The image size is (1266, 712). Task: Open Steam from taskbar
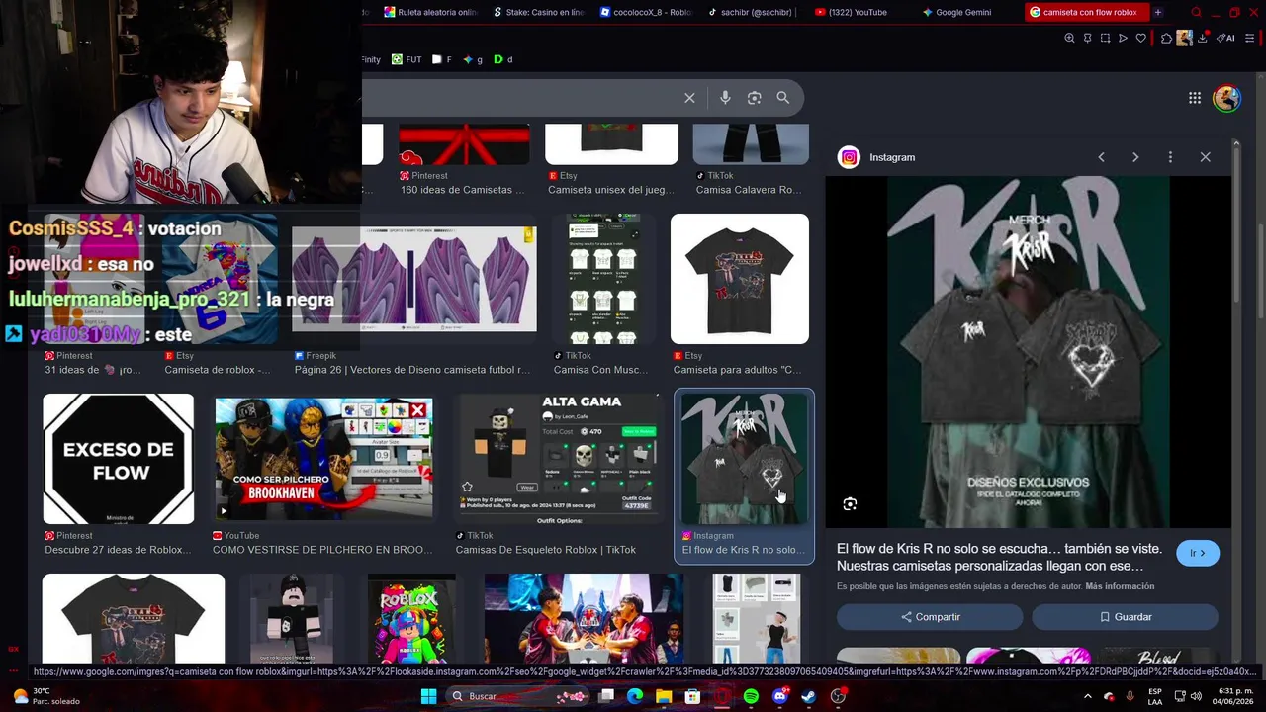click(809, 696)
